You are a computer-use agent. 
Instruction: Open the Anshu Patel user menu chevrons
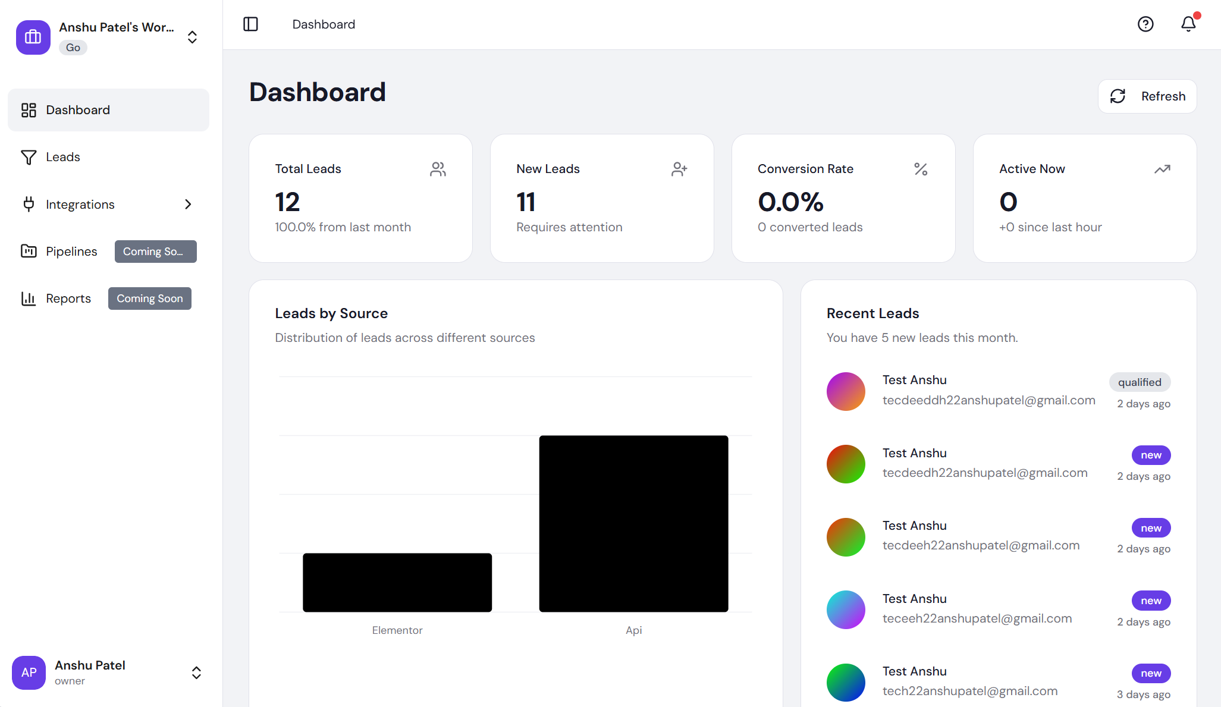tap(196, 673)
